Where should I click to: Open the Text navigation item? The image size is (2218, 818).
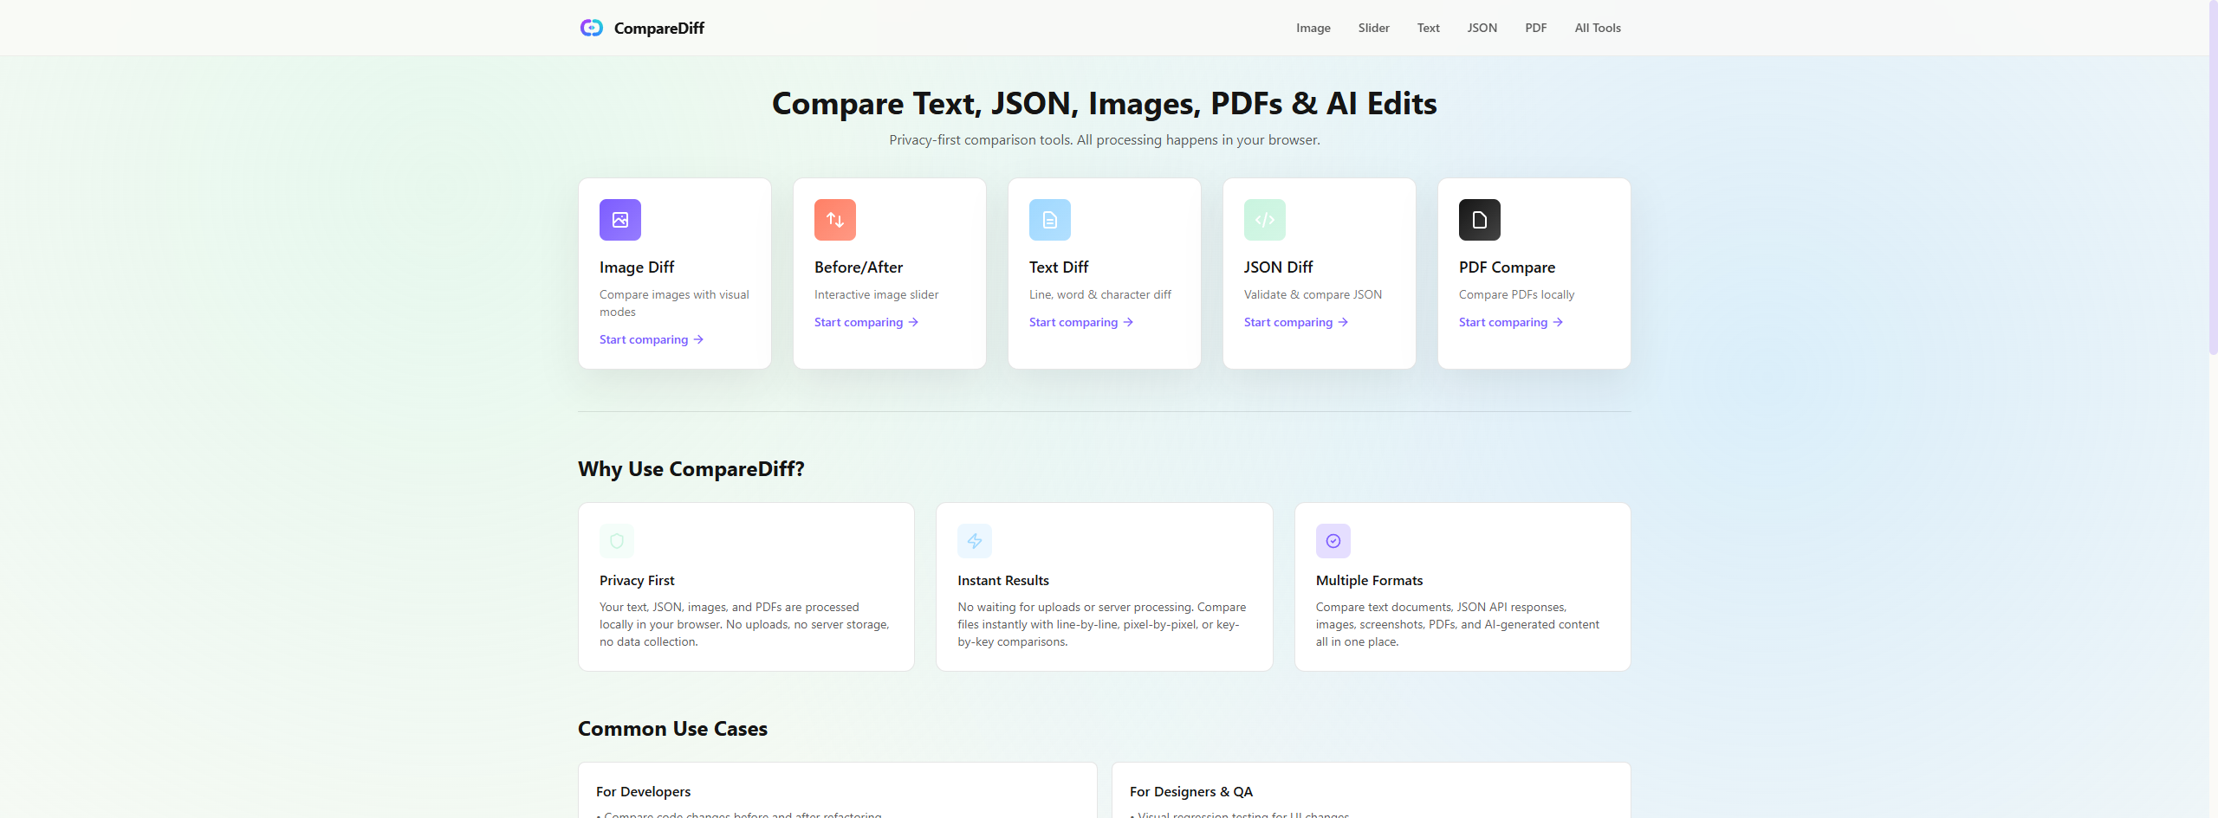[1429, 28]
